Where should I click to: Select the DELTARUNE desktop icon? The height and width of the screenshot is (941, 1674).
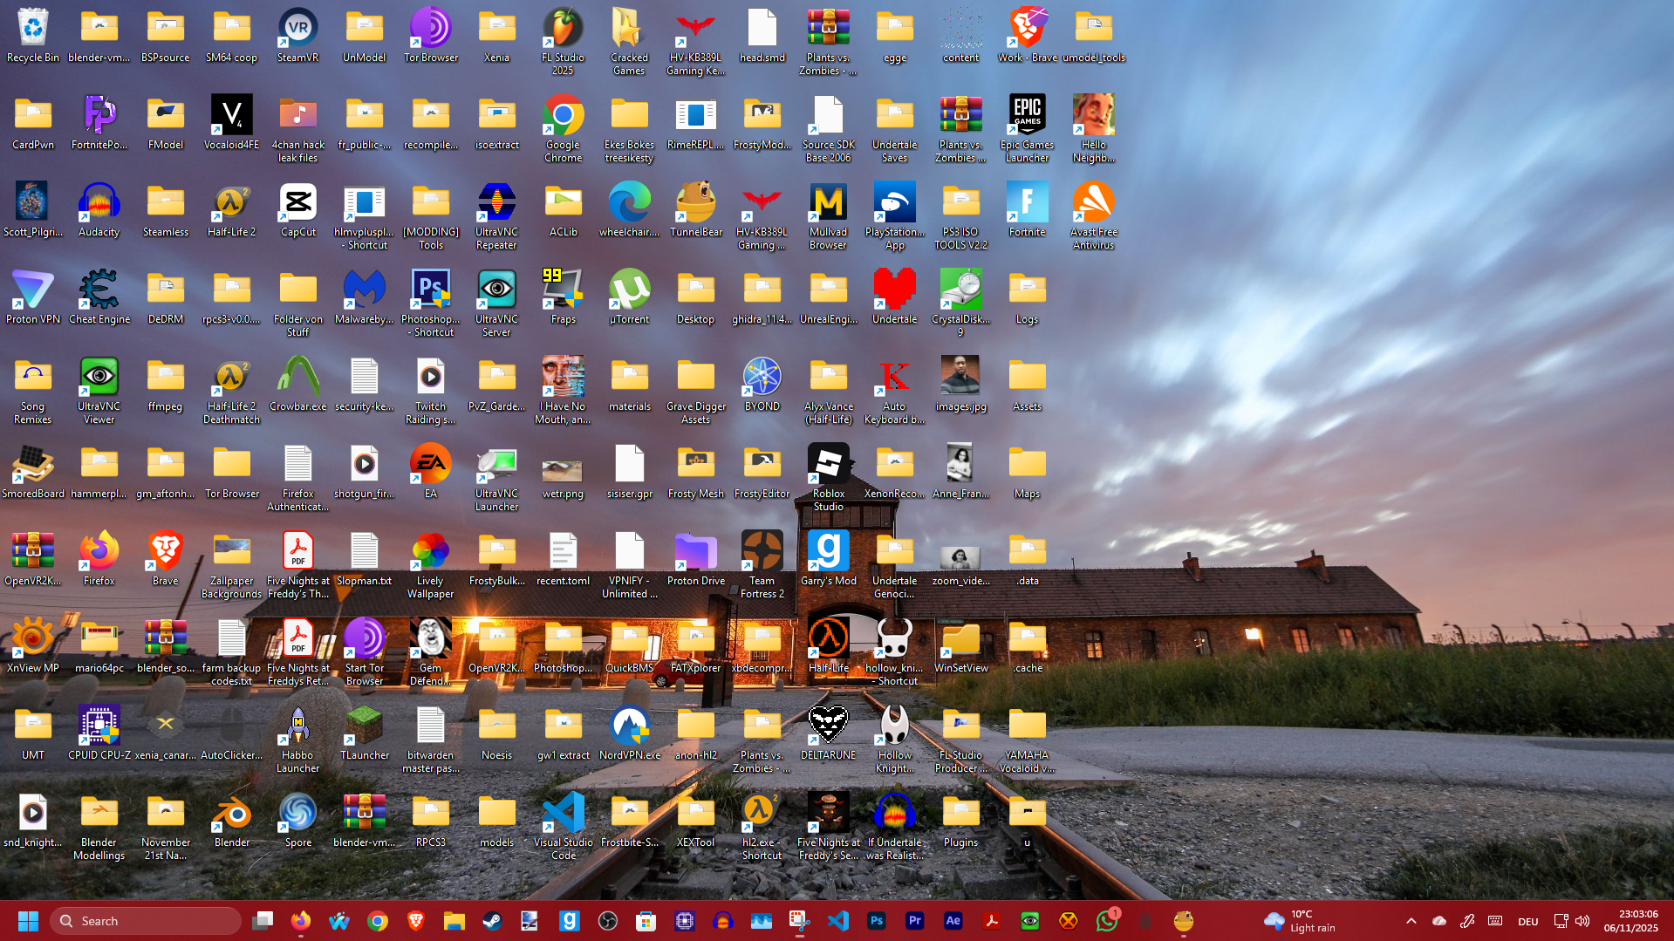tap(828, 728)
